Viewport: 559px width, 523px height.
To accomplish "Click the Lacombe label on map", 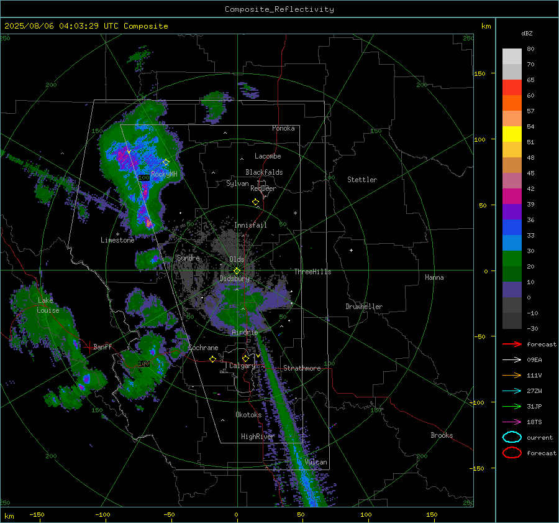I will [268, 156].
